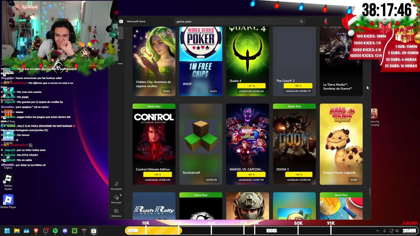Open the red winged-logo app on taskbar
The height and width of the screenshot is (236, 420).
pos(84,231)
